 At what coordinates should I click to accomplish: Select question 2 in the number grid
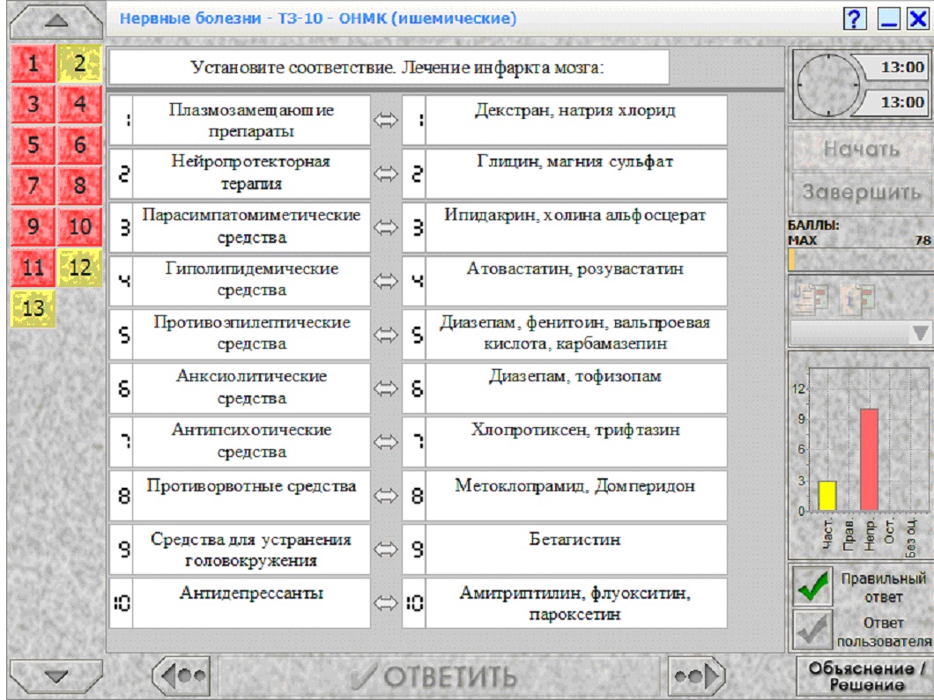point(80,63)
